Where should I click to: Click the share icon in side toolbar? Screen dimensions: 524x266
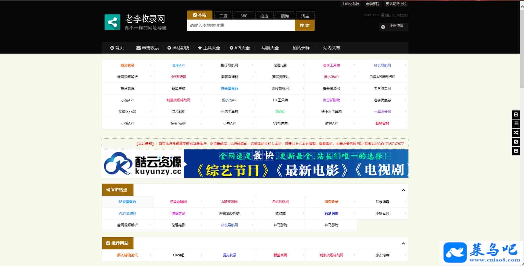516,142
